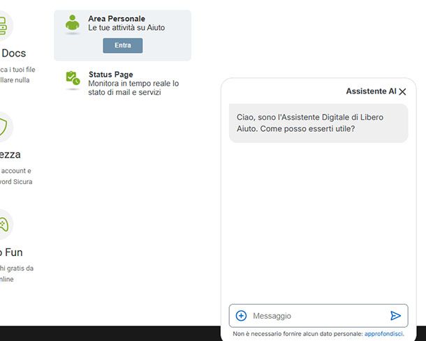Open the Area Personale heading

pyautogui.click(x=117, y=18)
